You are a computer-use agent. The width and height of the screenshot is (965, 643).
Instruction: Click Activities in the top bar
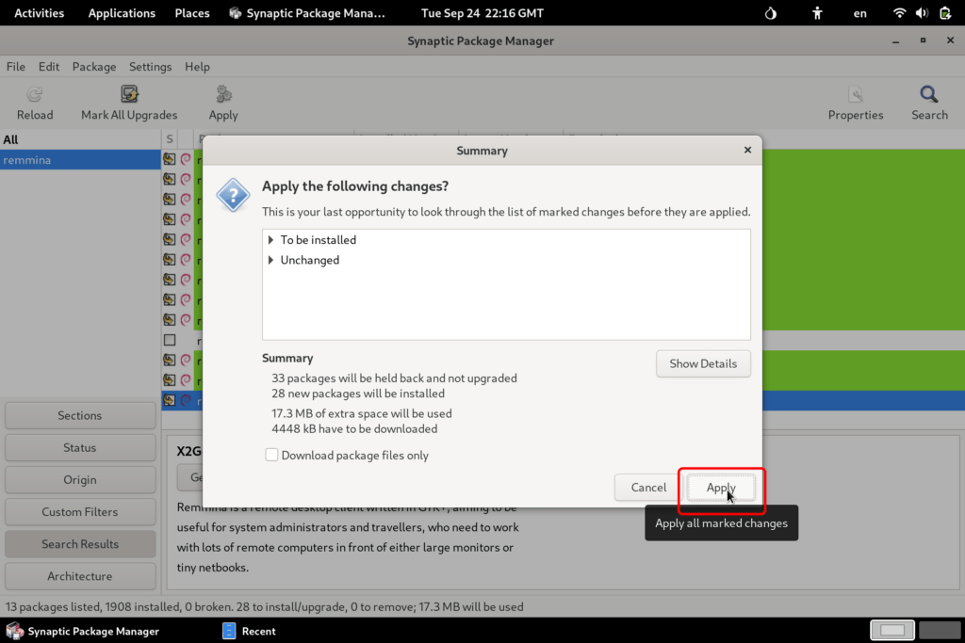[x=39, y=13]
